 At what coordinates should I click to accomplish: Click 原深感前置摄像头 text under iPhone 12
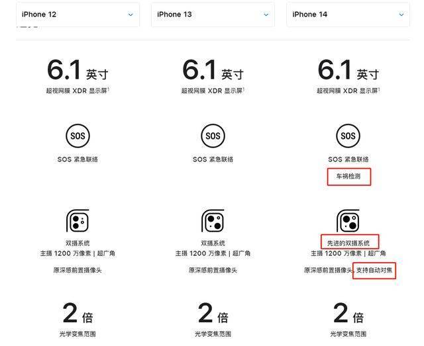point(78,270)
